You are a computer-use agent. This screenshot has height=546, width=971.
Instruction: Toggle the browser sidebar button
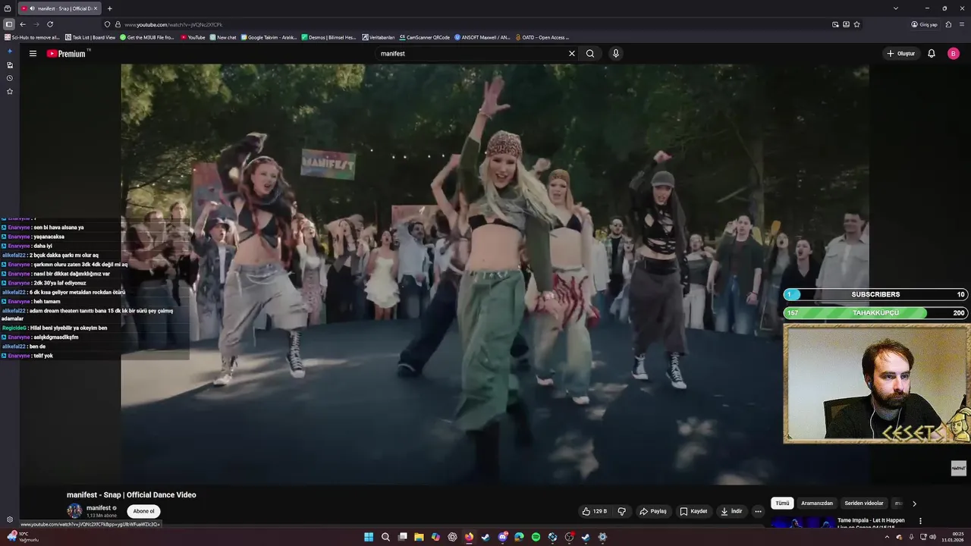click(8, 24)
